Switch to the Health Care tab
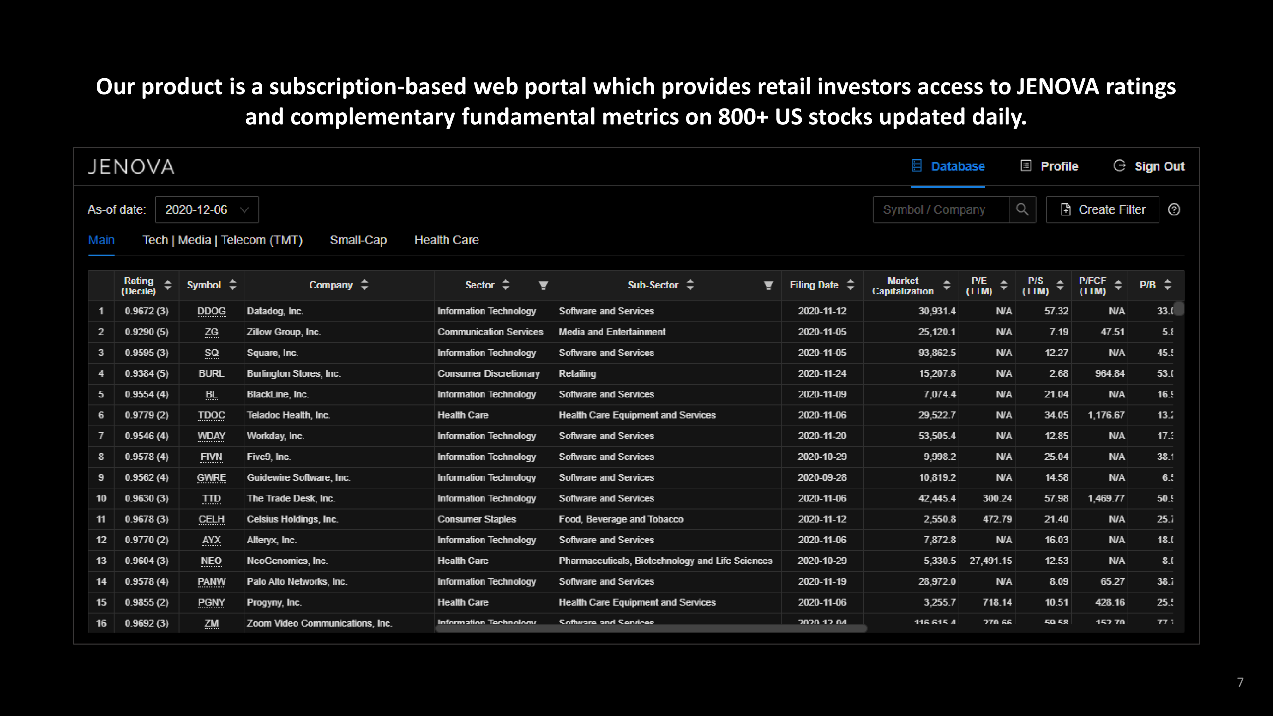This screenshot has width=1273, height=716. coord(447,240)
